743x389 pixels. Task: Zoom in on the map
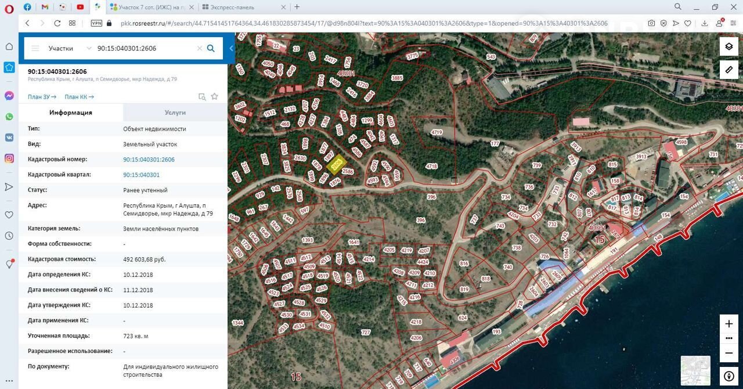click(729, 324)
